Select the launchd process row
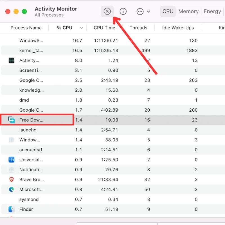Image resolution: width=225 pixels, height=225 pixels. click(113, 130)
